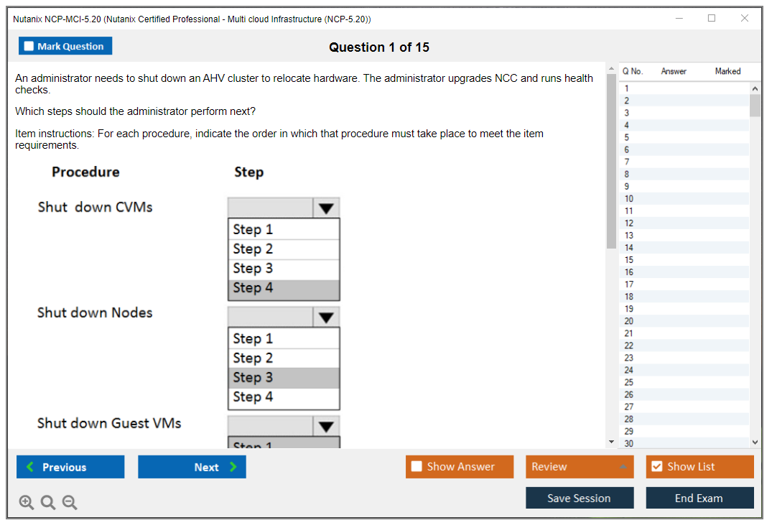Expand the Shut down Guest VMs dropdown

point(326,426)
